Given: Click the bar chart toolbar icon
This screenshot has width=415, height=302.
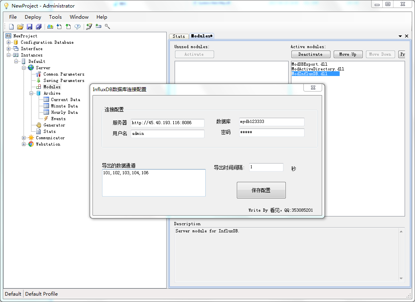Looking at the screenshot, I should pos(51,26).
